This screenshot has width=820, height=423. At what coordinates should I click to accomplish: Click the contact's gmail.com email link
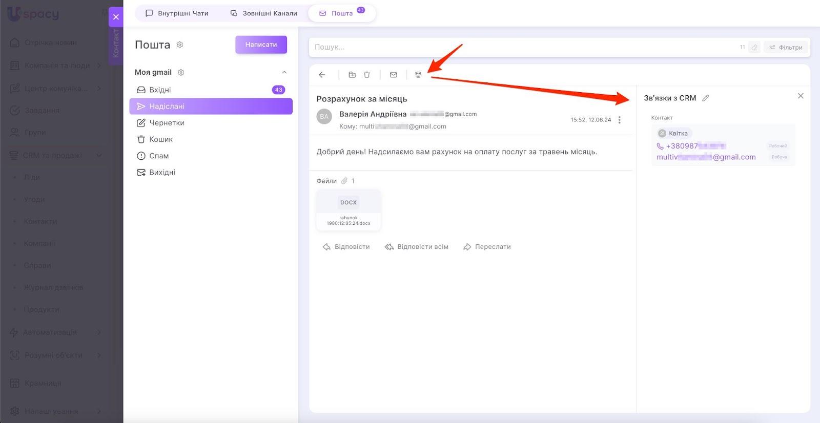tap(706, 157)
